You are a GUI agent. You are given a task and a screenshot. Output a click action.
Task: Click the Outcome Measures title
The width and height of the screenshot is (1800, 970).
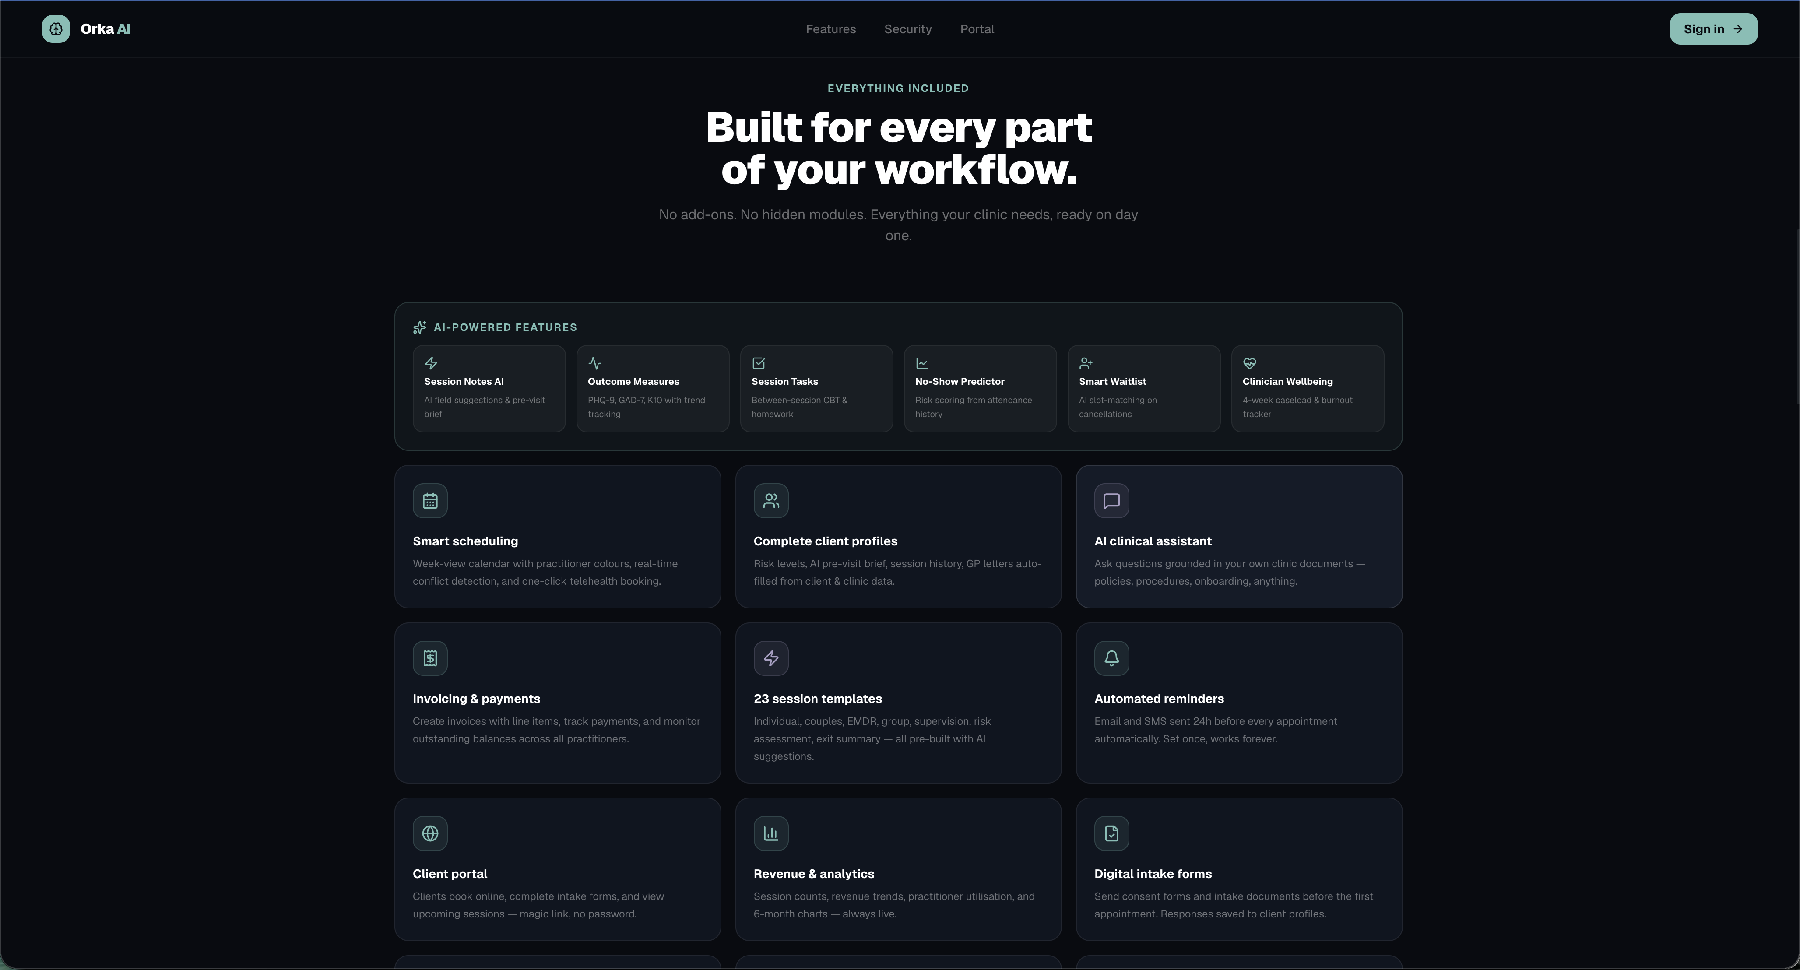(x=633, y=382)
